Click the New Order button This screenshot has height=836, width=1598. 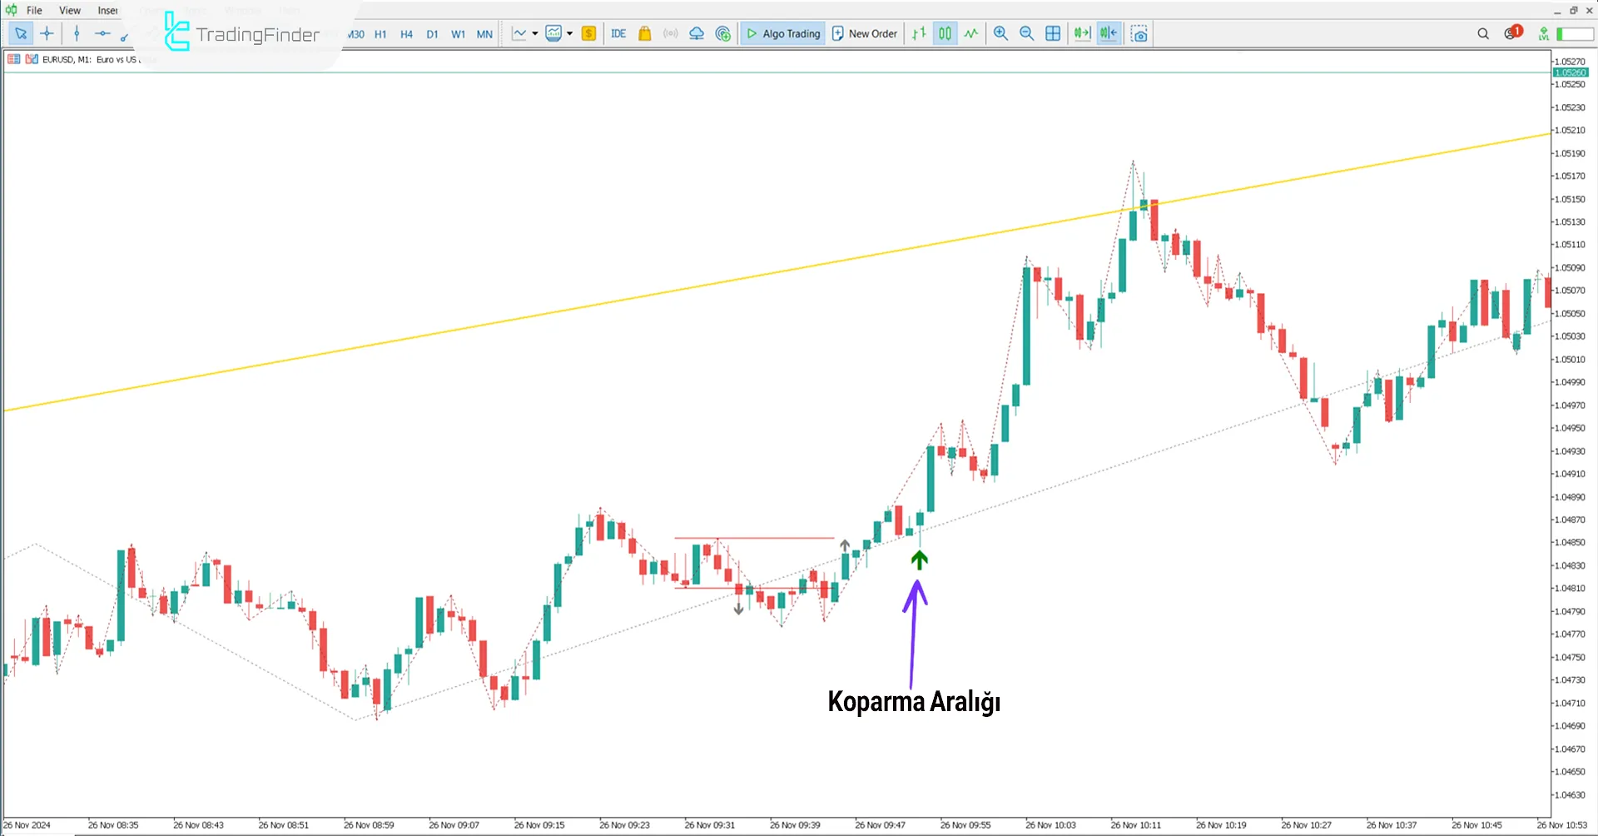pyautogui.click(x=865, y=34)
